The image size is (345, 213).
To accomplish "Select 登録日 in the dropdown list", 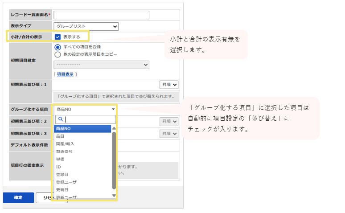I will tap(82, 175).
